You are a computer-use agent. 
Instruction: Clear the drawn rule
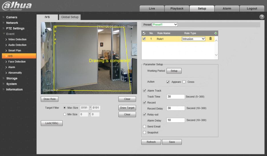pyautogui.click(x=127, y=99)
